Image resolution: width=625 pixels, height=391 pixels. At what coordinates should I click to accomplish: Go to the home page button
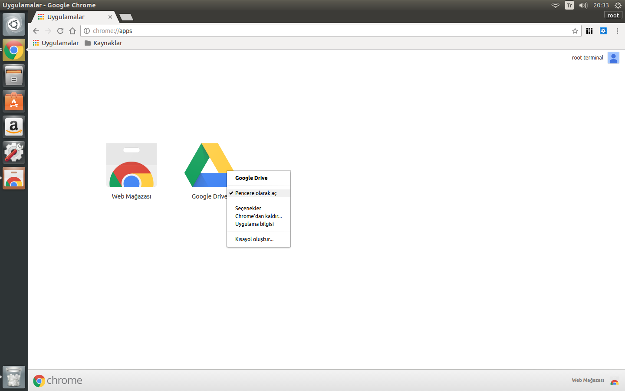72,31
